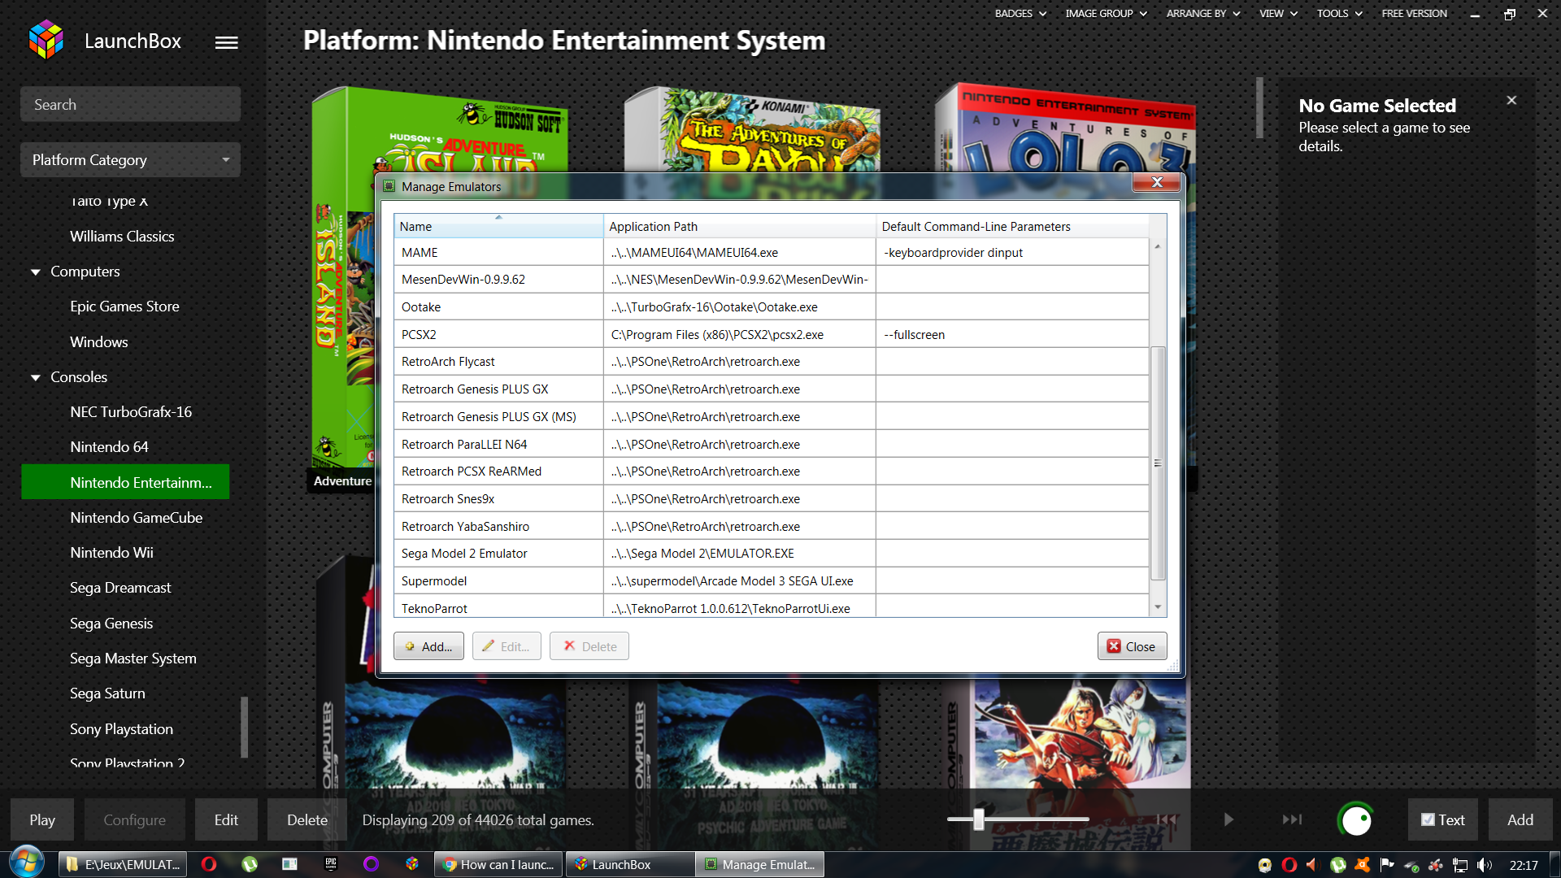1561x878 pixels.
Task: Close the No Game Selected panel
Action: tap(1511, 101)
